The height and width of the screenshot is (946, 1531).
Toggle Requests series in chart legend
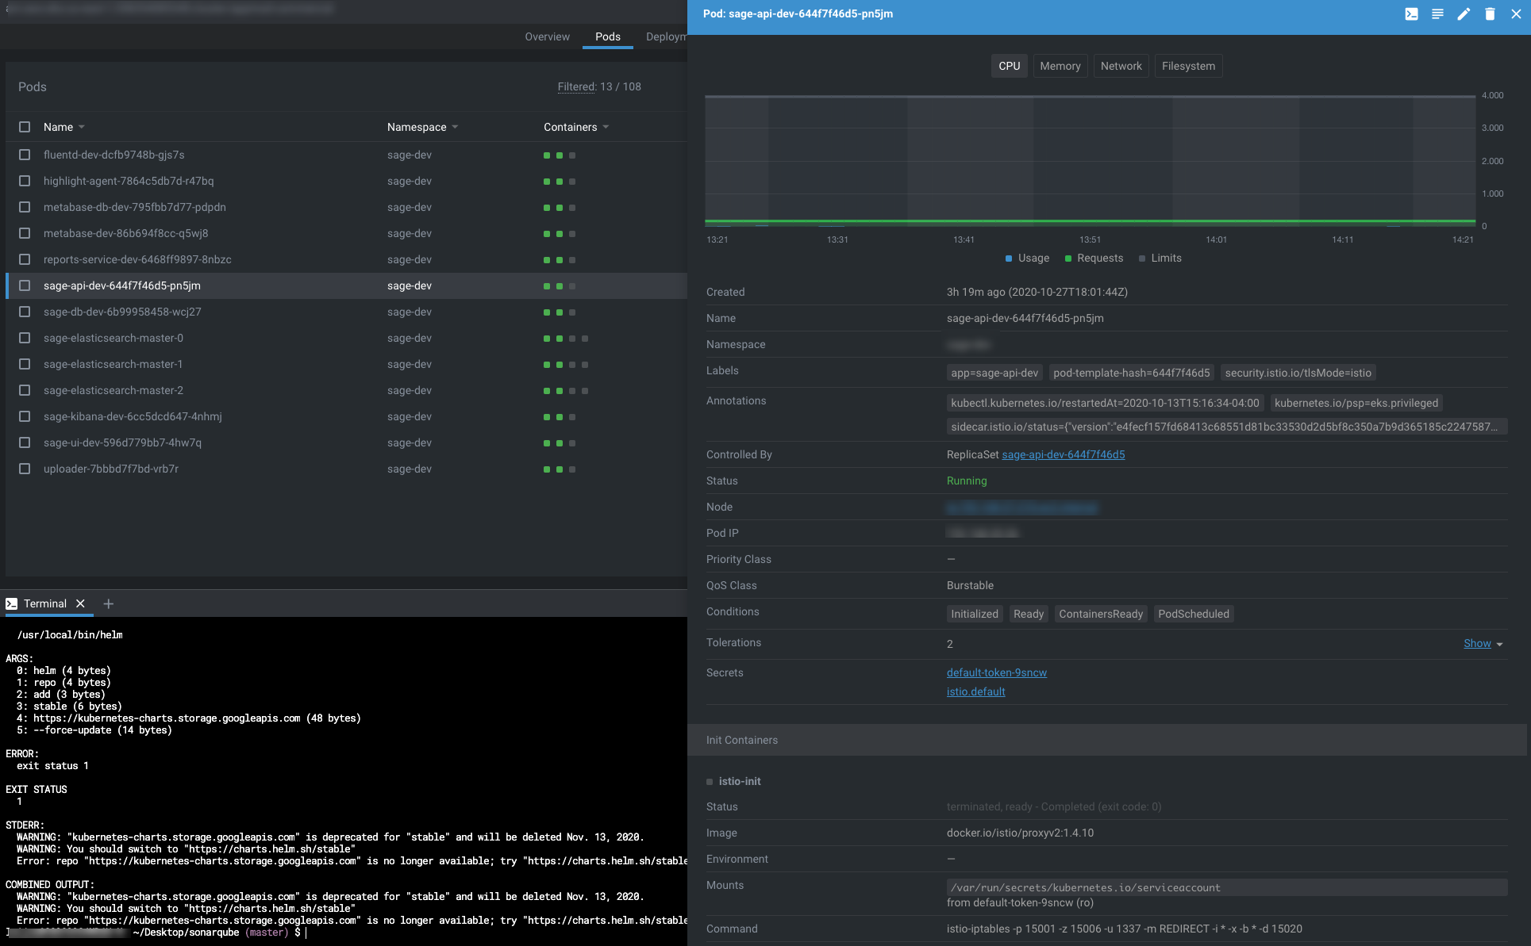tap(1094, 258)
